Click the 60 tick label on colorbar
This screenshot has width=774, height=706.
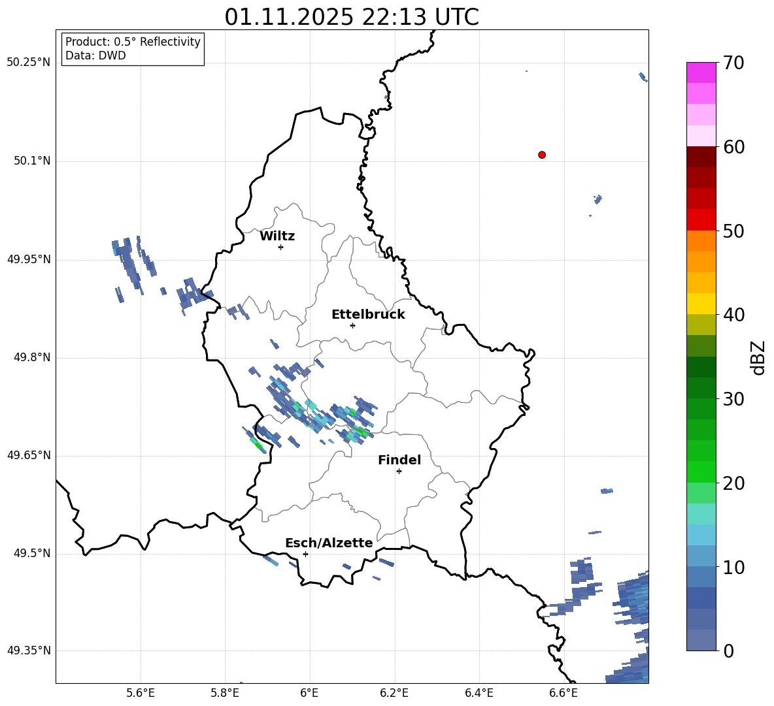point(733,147)
